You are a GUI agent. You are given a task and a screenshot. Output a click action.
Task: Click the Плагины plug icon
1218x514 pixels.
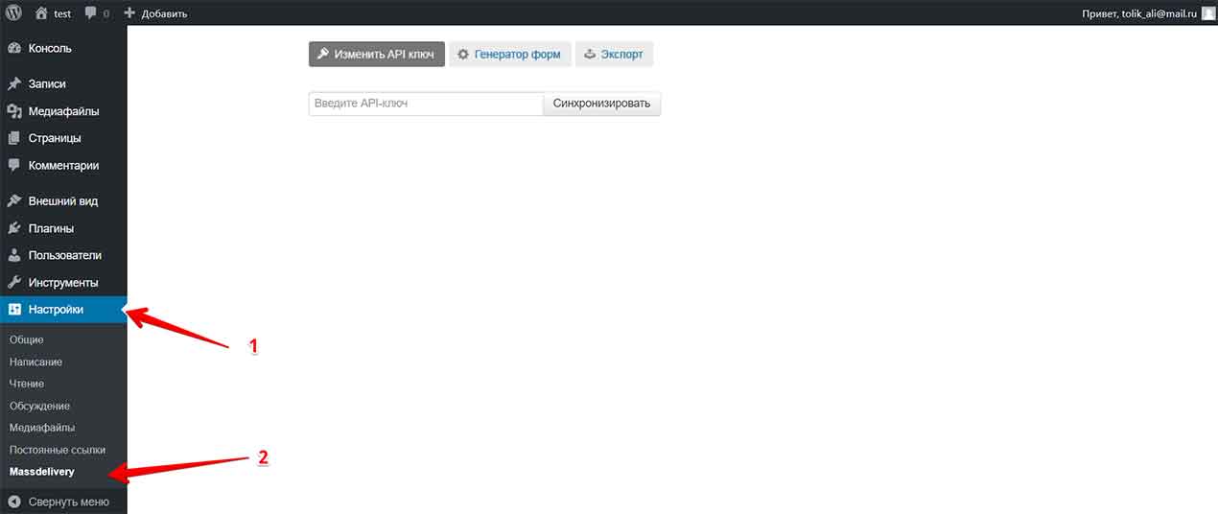click(x=14, y=229)
